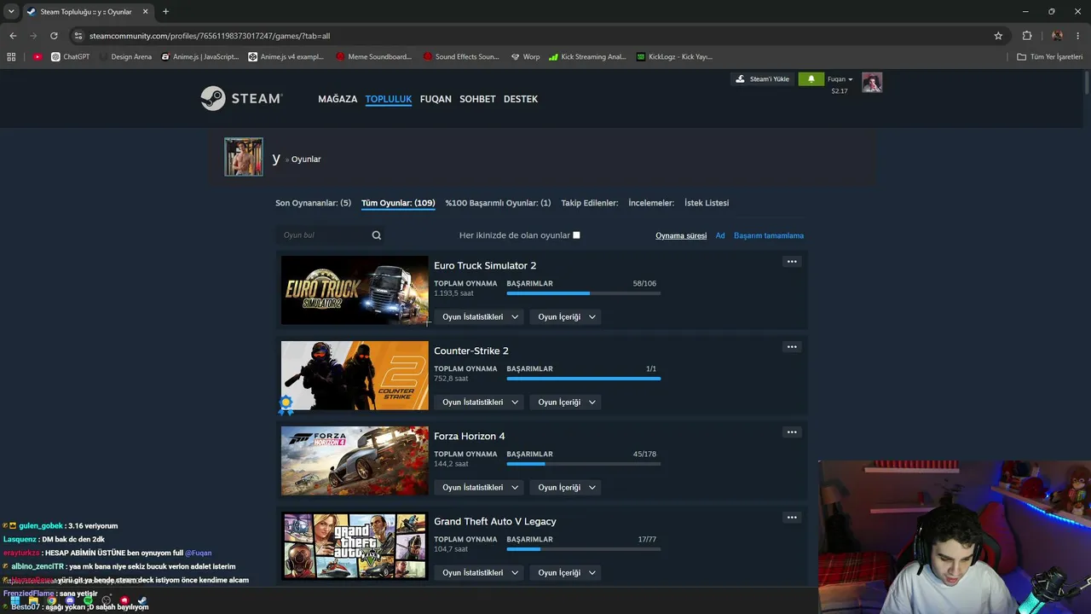1091x614 pixels.
Task: Open the Forza Horizon 4 title link
Action: 470,436
